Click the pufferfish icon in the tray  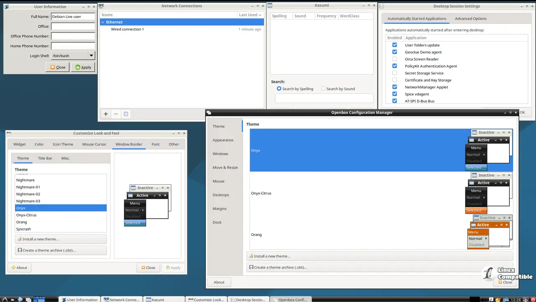498,299
